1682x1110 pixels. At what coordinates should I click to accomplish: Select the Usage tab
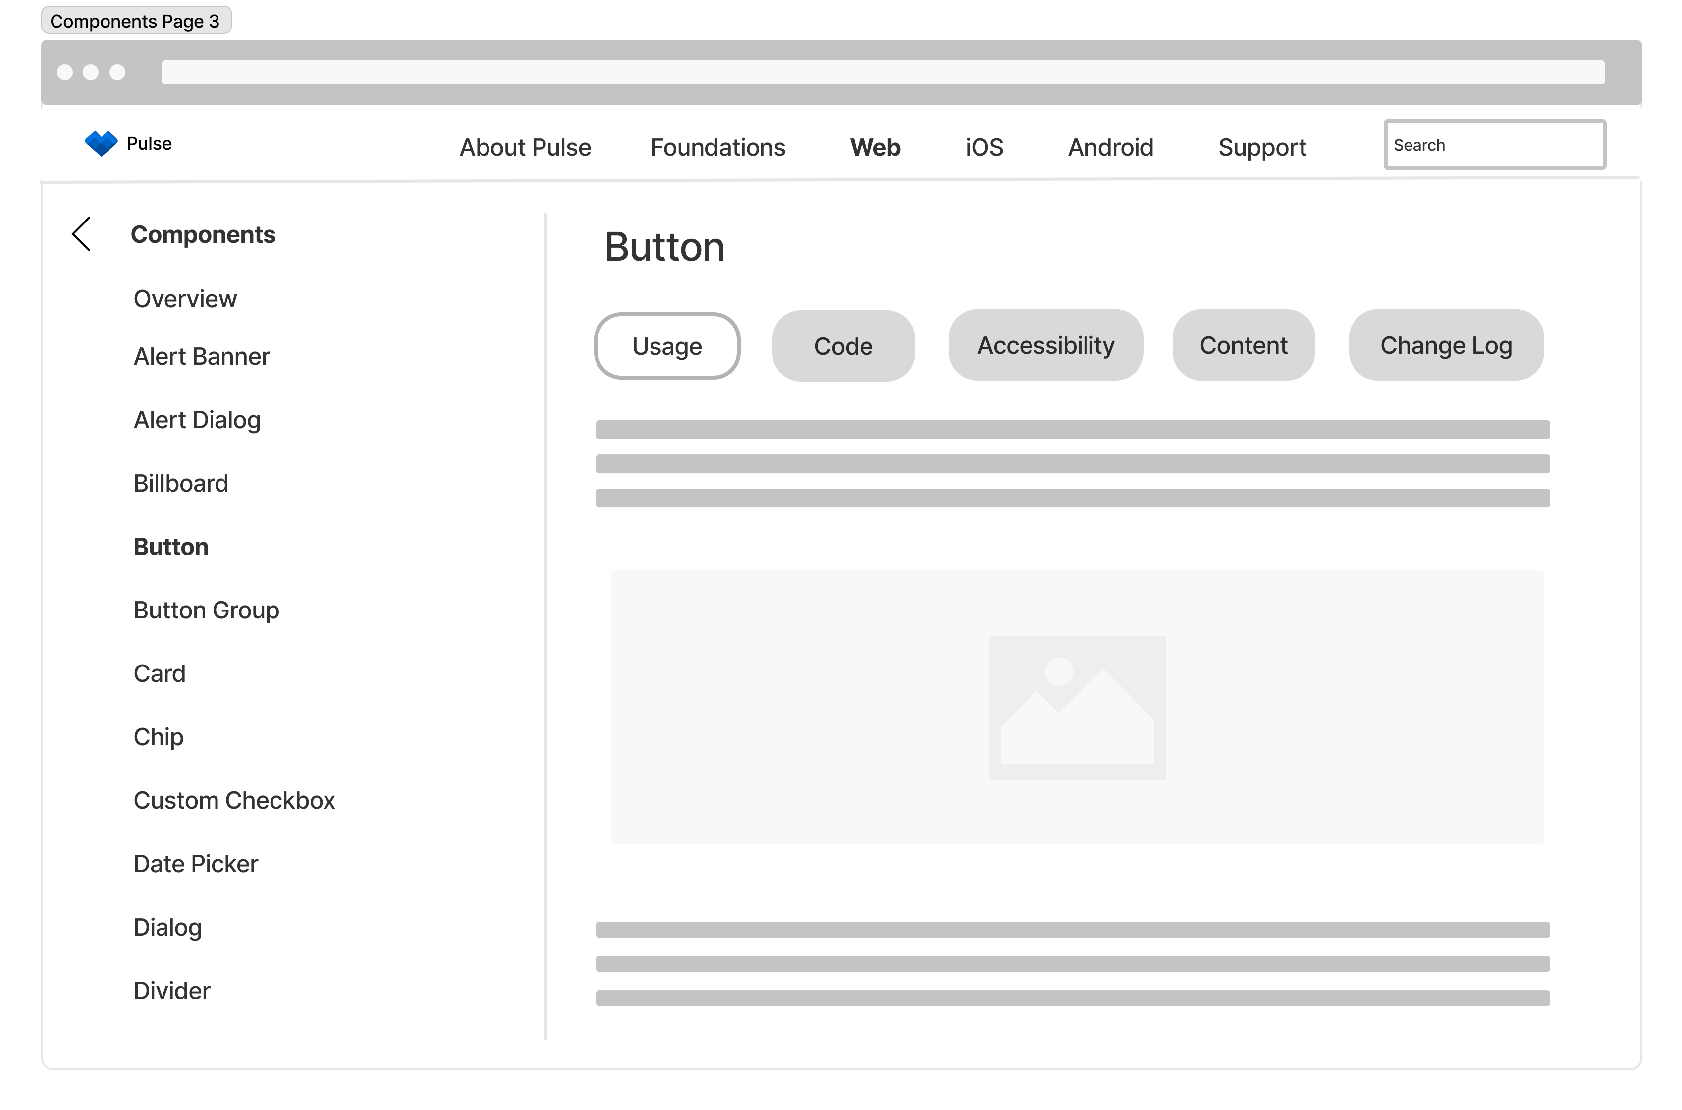666,345
